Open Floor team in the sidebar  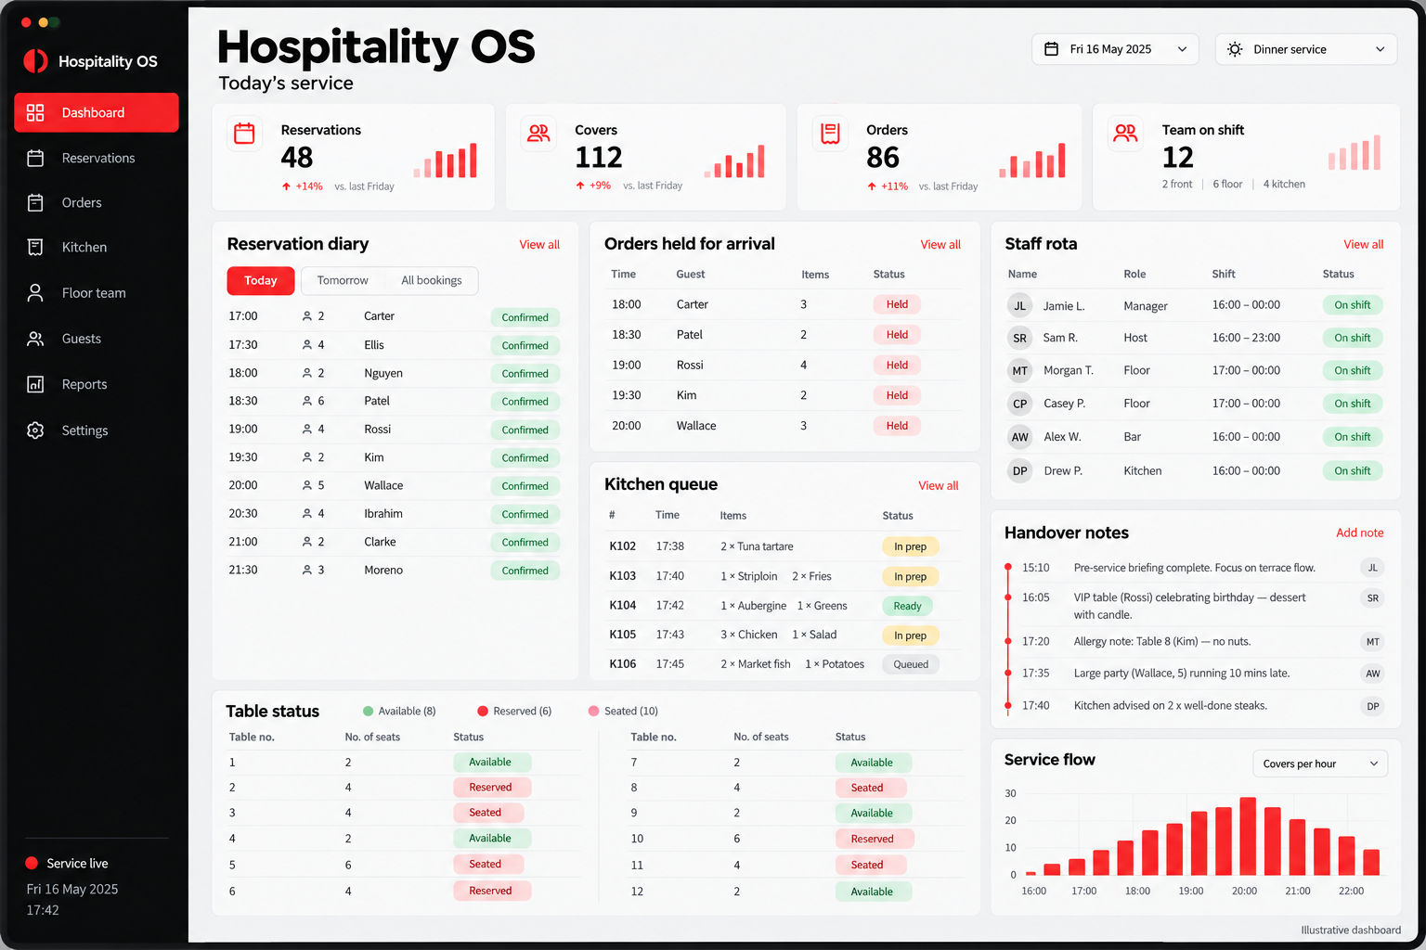tap(97, 292)
